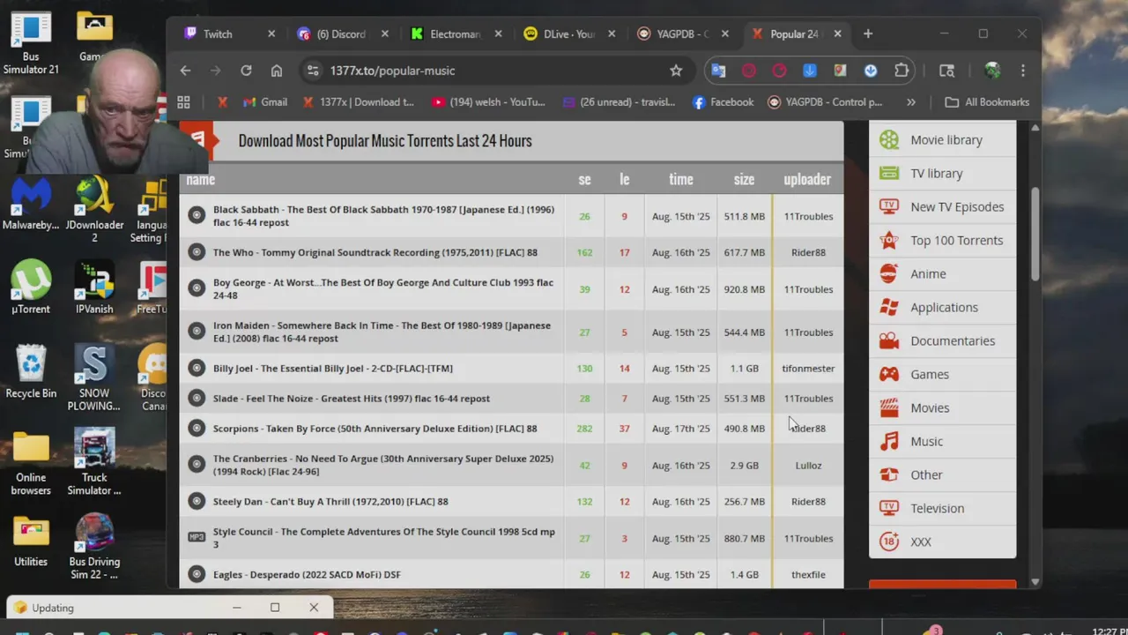
Task: Click the Movies text link in sidebar
Action: coord(930,407)
